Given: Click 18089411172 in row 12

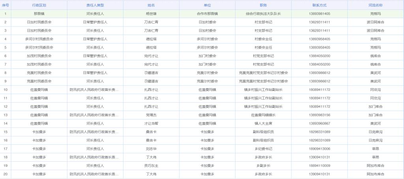Looking at the screenshot, I should (x=319, y=107).
